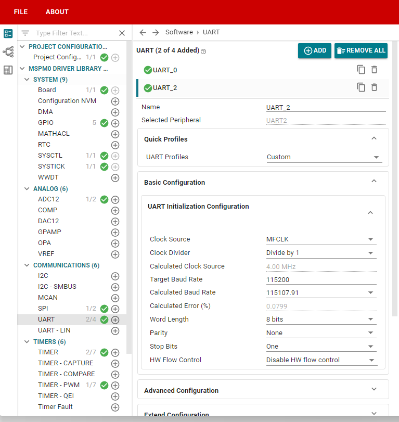Viewport: 399px width, 422px height.
Task: Select the UART_0 instance row
Action: coord(263,70)
